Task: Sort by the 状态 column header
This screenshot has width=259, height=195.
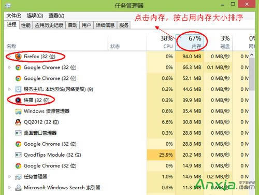Action: pos(127,43)
